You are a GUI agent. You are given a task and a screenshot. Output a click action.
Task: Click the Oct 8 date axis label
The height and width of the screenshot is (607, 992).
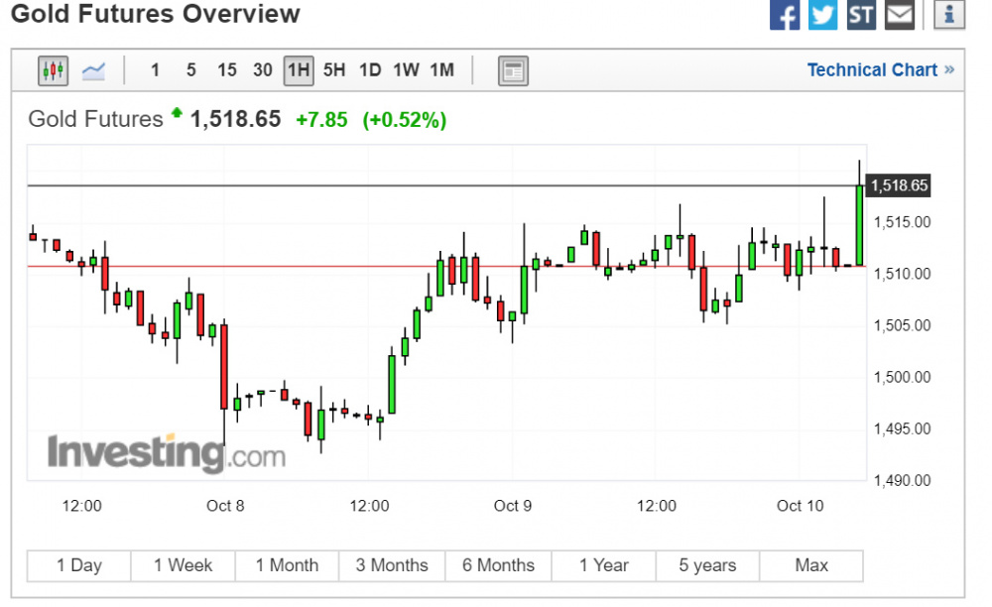(x=225, y=506)
